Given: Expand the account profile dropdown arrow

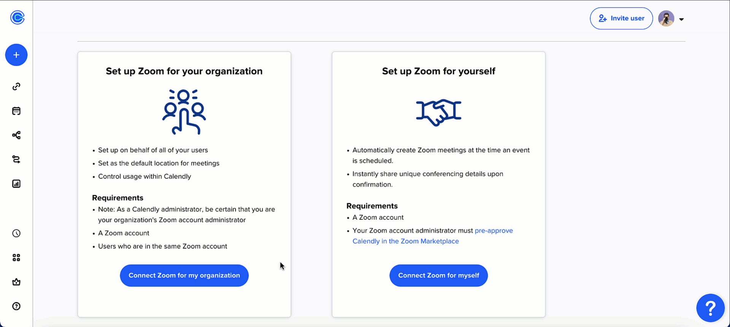Looking at the screenshot, I should tap(682, 19).
